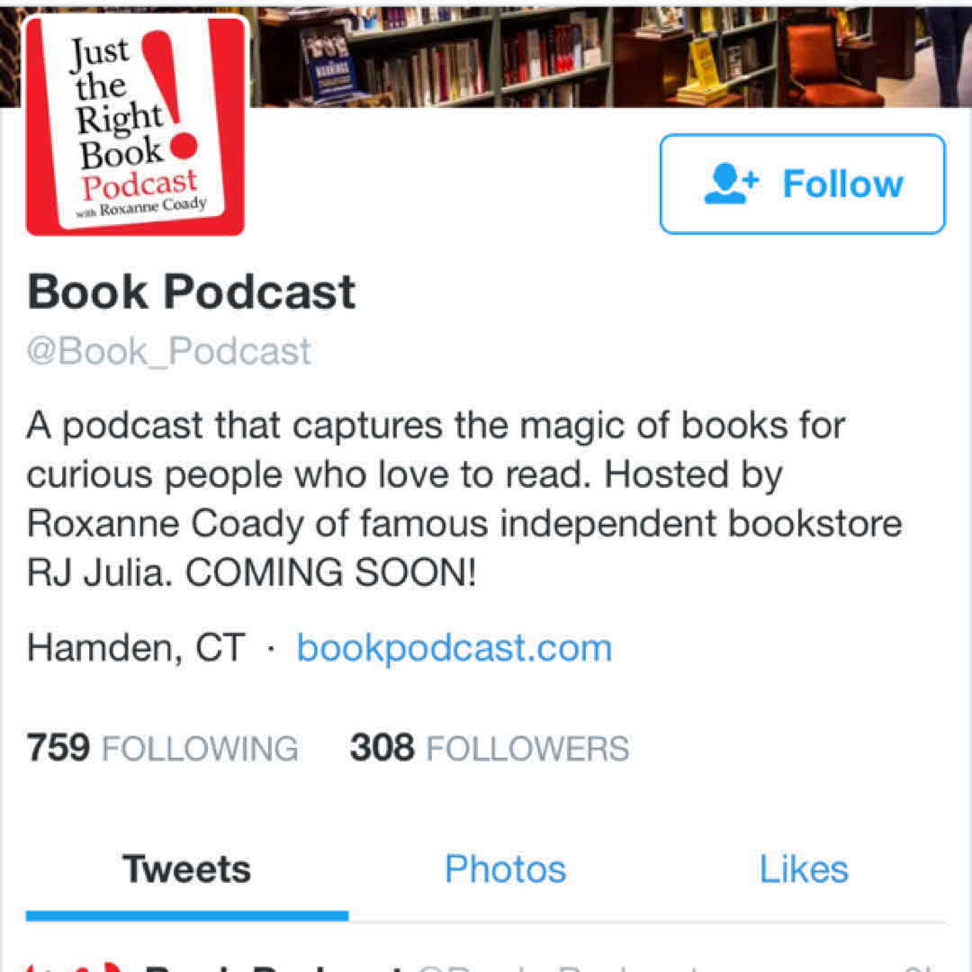The width and height of the screenshot is (972, 972).
Task: Switch to the Photos tab
Action: tap(505, 869)
